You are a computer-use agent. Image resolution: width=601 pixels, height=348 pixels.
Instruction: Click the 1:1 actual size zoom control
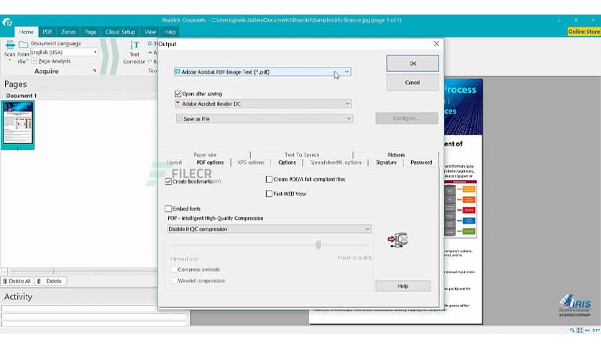pyautogui.click(x=596, y=330)
